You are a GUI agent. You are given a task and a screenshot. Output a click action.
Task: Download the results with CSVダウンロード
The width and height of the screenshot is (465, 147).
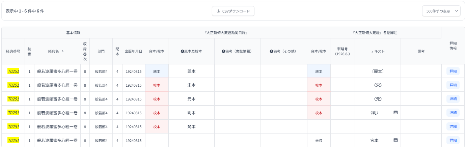233,11
